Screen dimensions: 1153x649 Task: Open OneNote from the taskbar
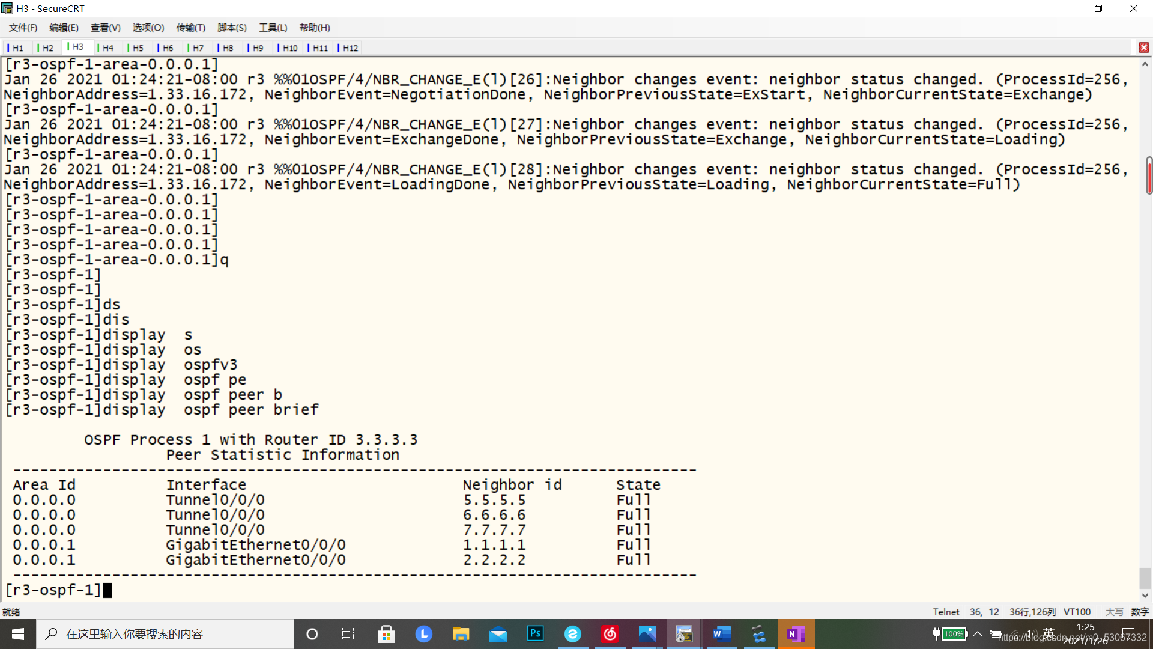[x=796, y=634]
